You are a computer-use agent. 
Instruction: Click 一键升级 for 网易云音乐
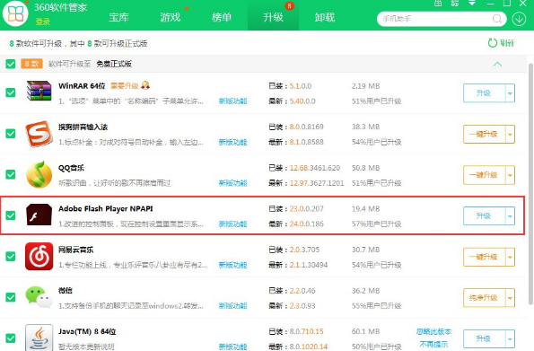coord(484,257)
